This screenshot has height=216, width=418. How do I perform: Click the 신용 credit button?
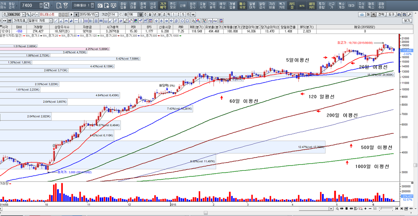pos(182,5)
